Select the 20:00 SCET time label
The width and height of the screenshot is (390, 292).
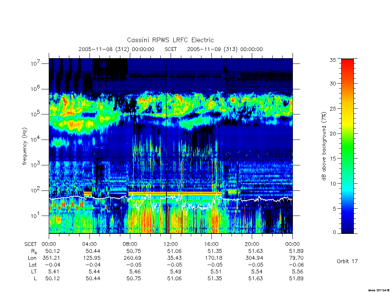(x=252, y=244)
